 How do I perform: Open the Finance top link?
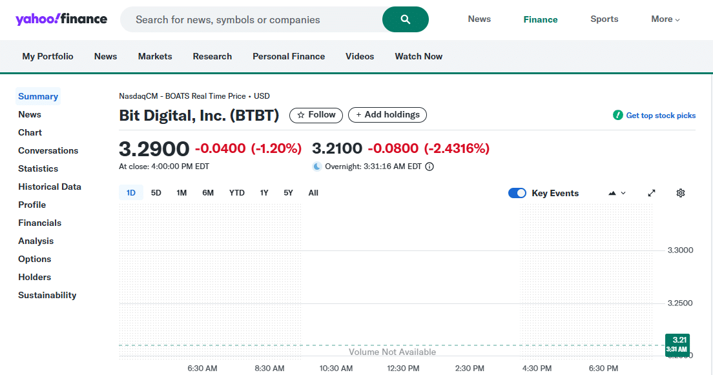(x=540, y=19)
